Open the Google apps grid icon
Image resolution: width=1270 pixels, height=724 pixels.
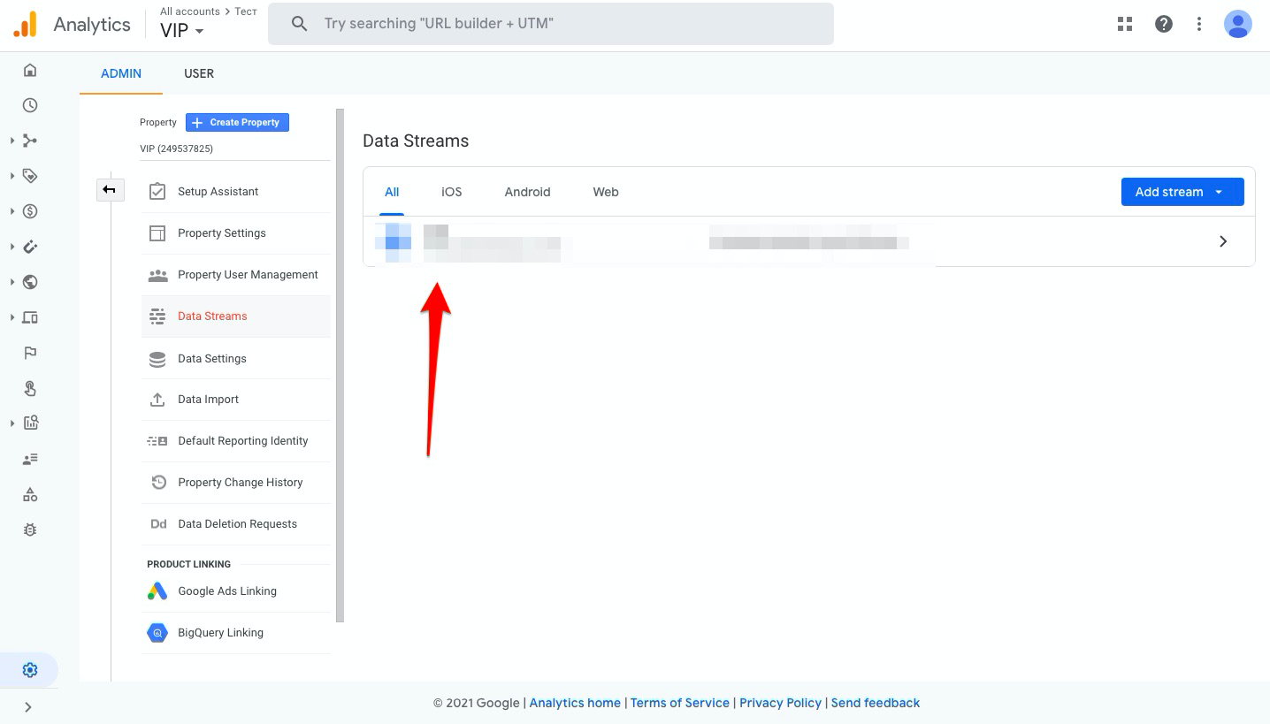[x=1125, y=24]
